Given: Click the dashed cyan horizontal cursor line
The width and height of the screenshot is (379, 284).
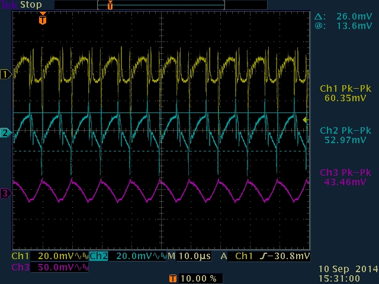Looking at the screenshot, I should point(161,151).
